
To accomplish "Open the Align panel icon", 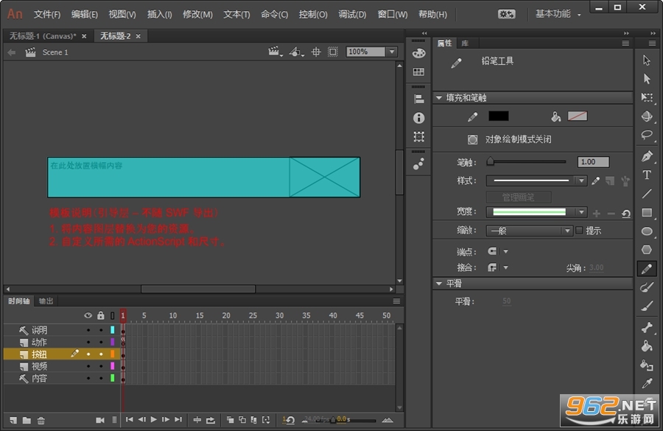I will click(418, 99).
